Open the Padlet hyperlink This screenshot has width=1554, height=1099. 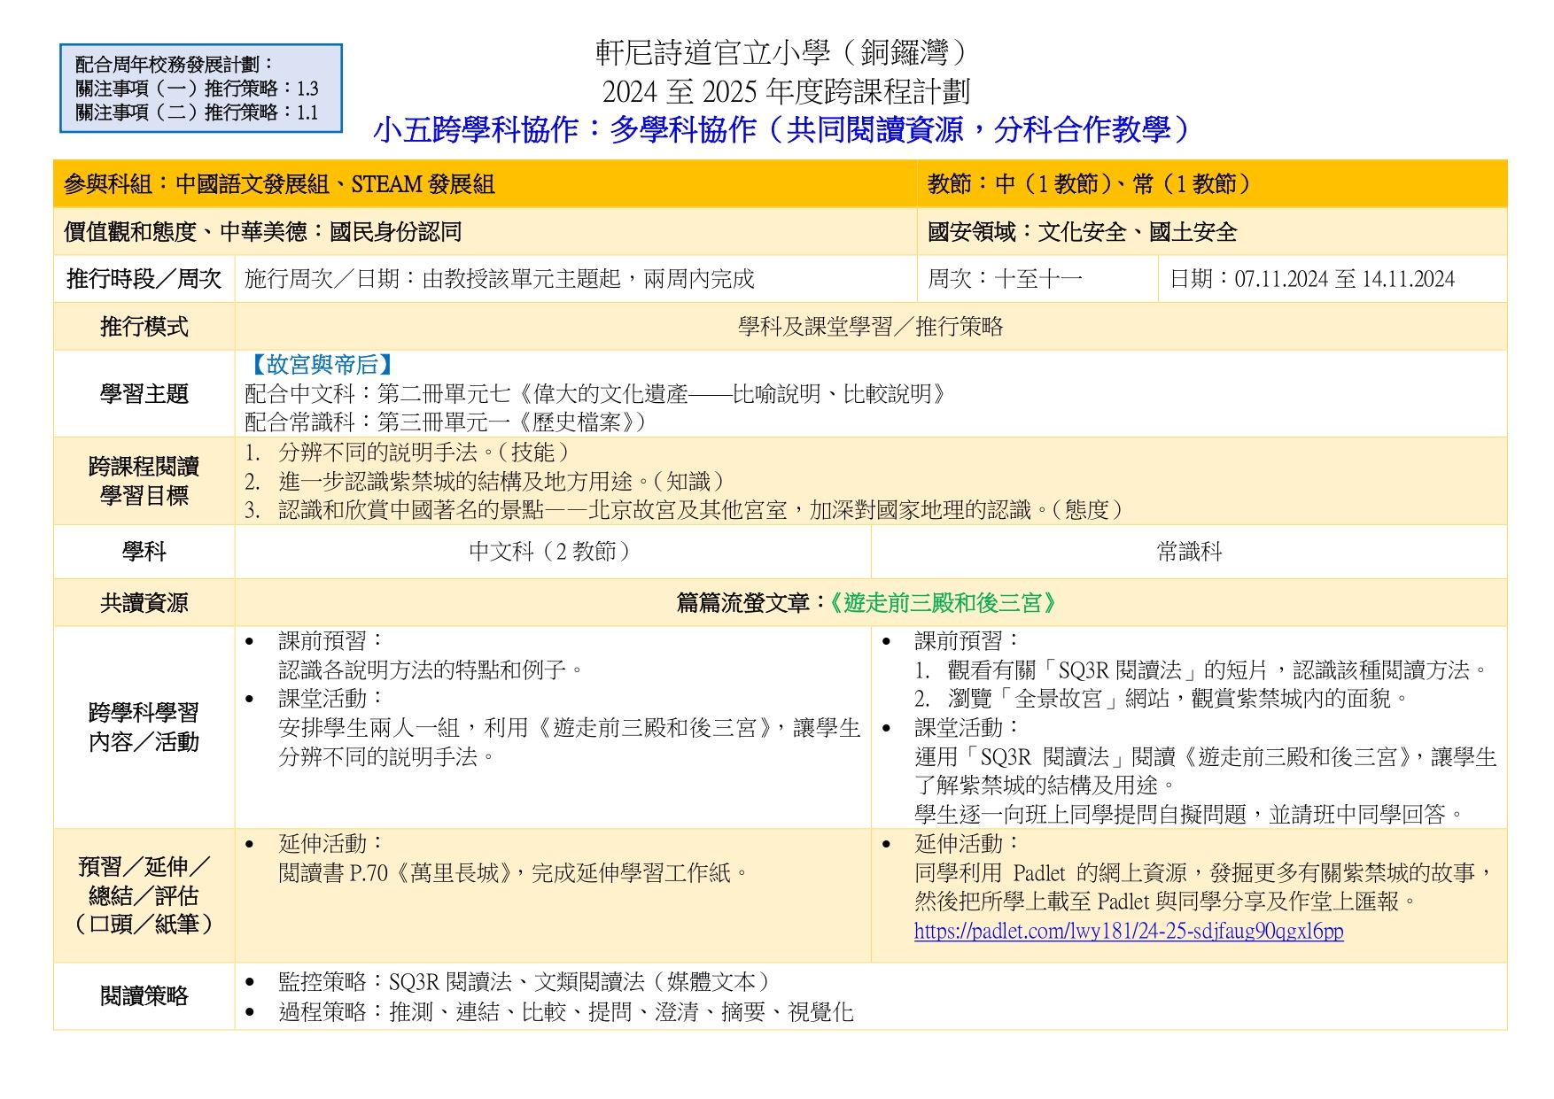1129,931
